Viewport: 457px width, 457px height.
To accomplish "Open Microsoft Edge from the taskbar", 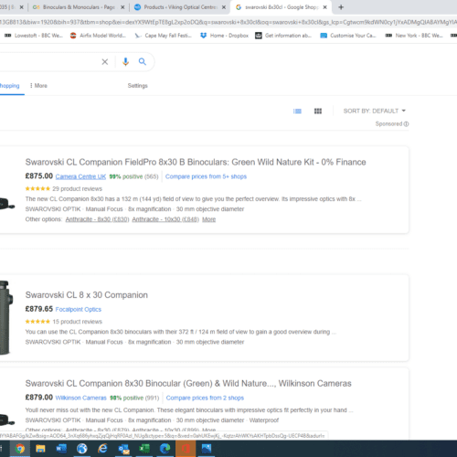I will 165,449.
